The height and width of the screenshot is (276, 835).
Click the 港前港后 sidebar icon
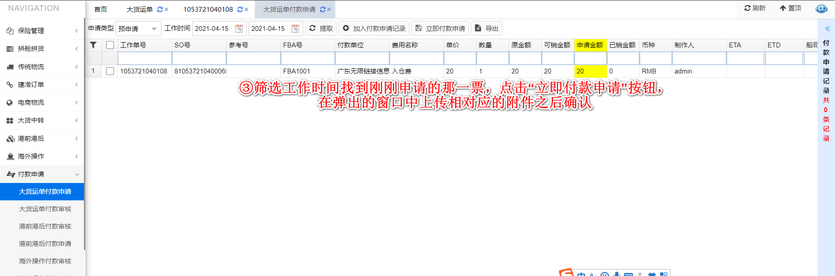pyautogui.click(x=10, y=139)
